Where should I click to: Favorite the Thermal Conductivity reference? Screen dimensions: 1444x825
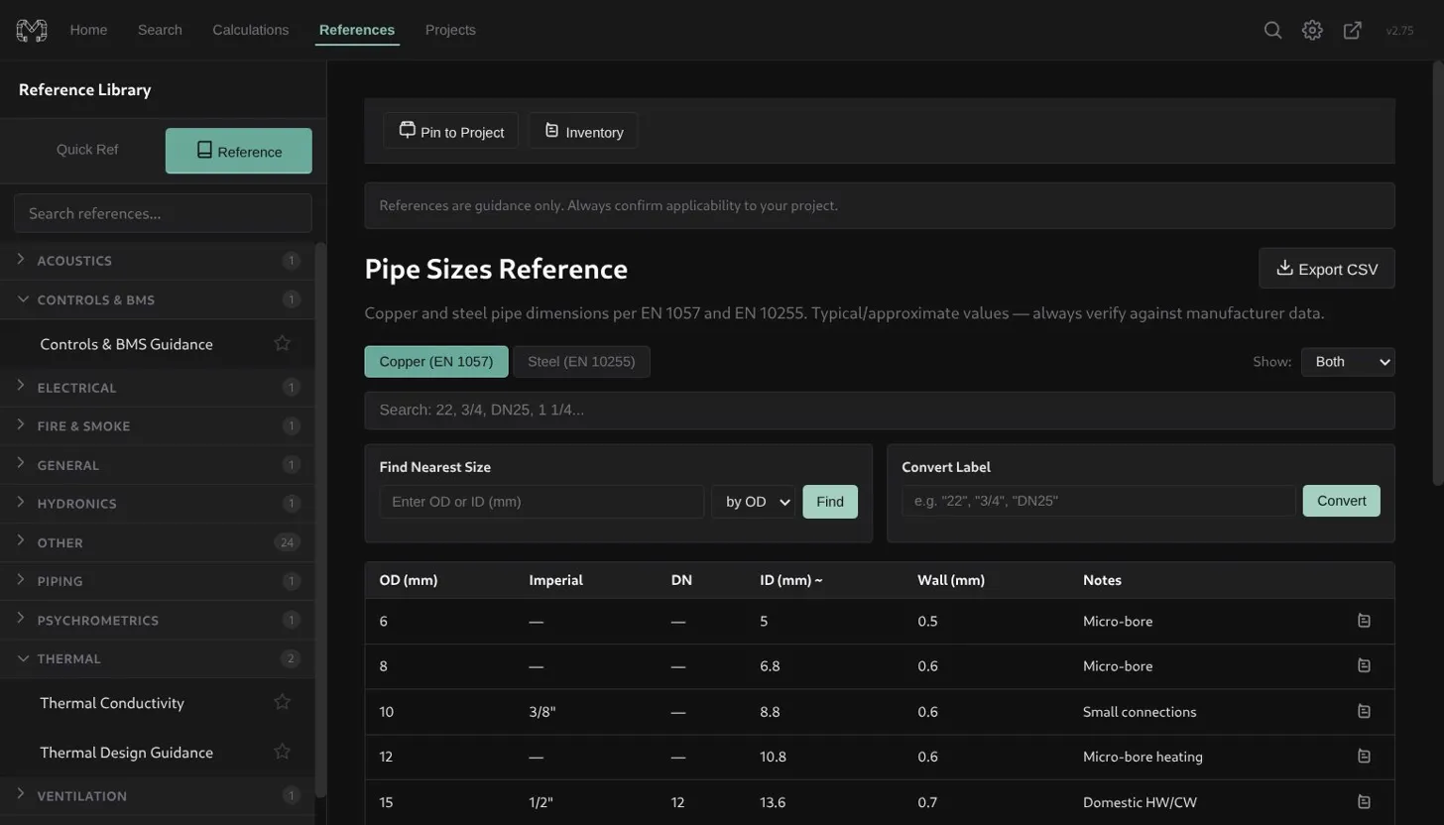pos(281,700)
